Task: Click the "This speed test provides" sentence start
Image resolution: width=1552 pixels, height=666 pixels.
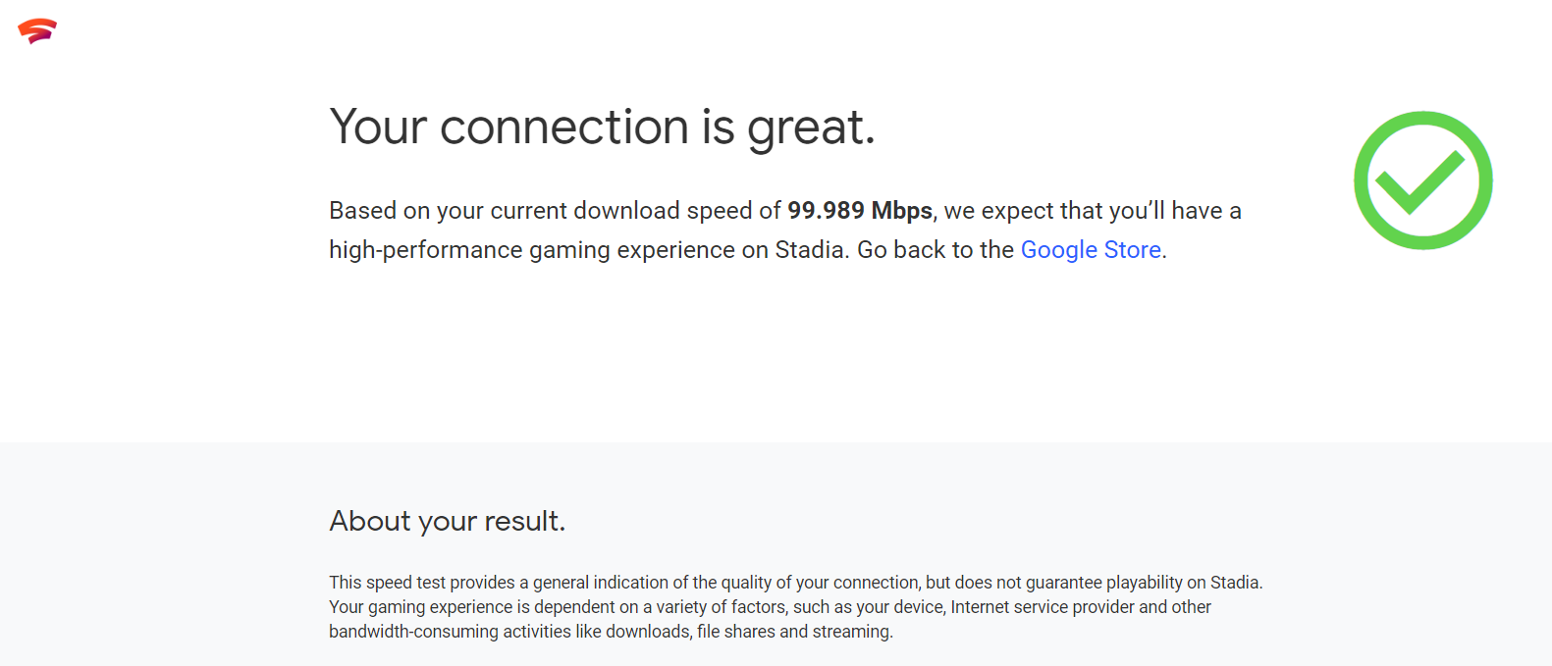Action: 422,583
